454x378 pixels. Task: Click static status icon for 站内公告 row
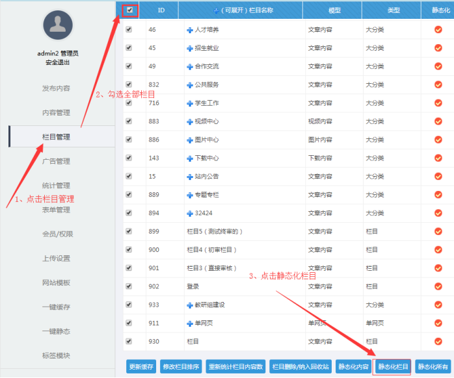pyautogui.click(x=438, y=177)
